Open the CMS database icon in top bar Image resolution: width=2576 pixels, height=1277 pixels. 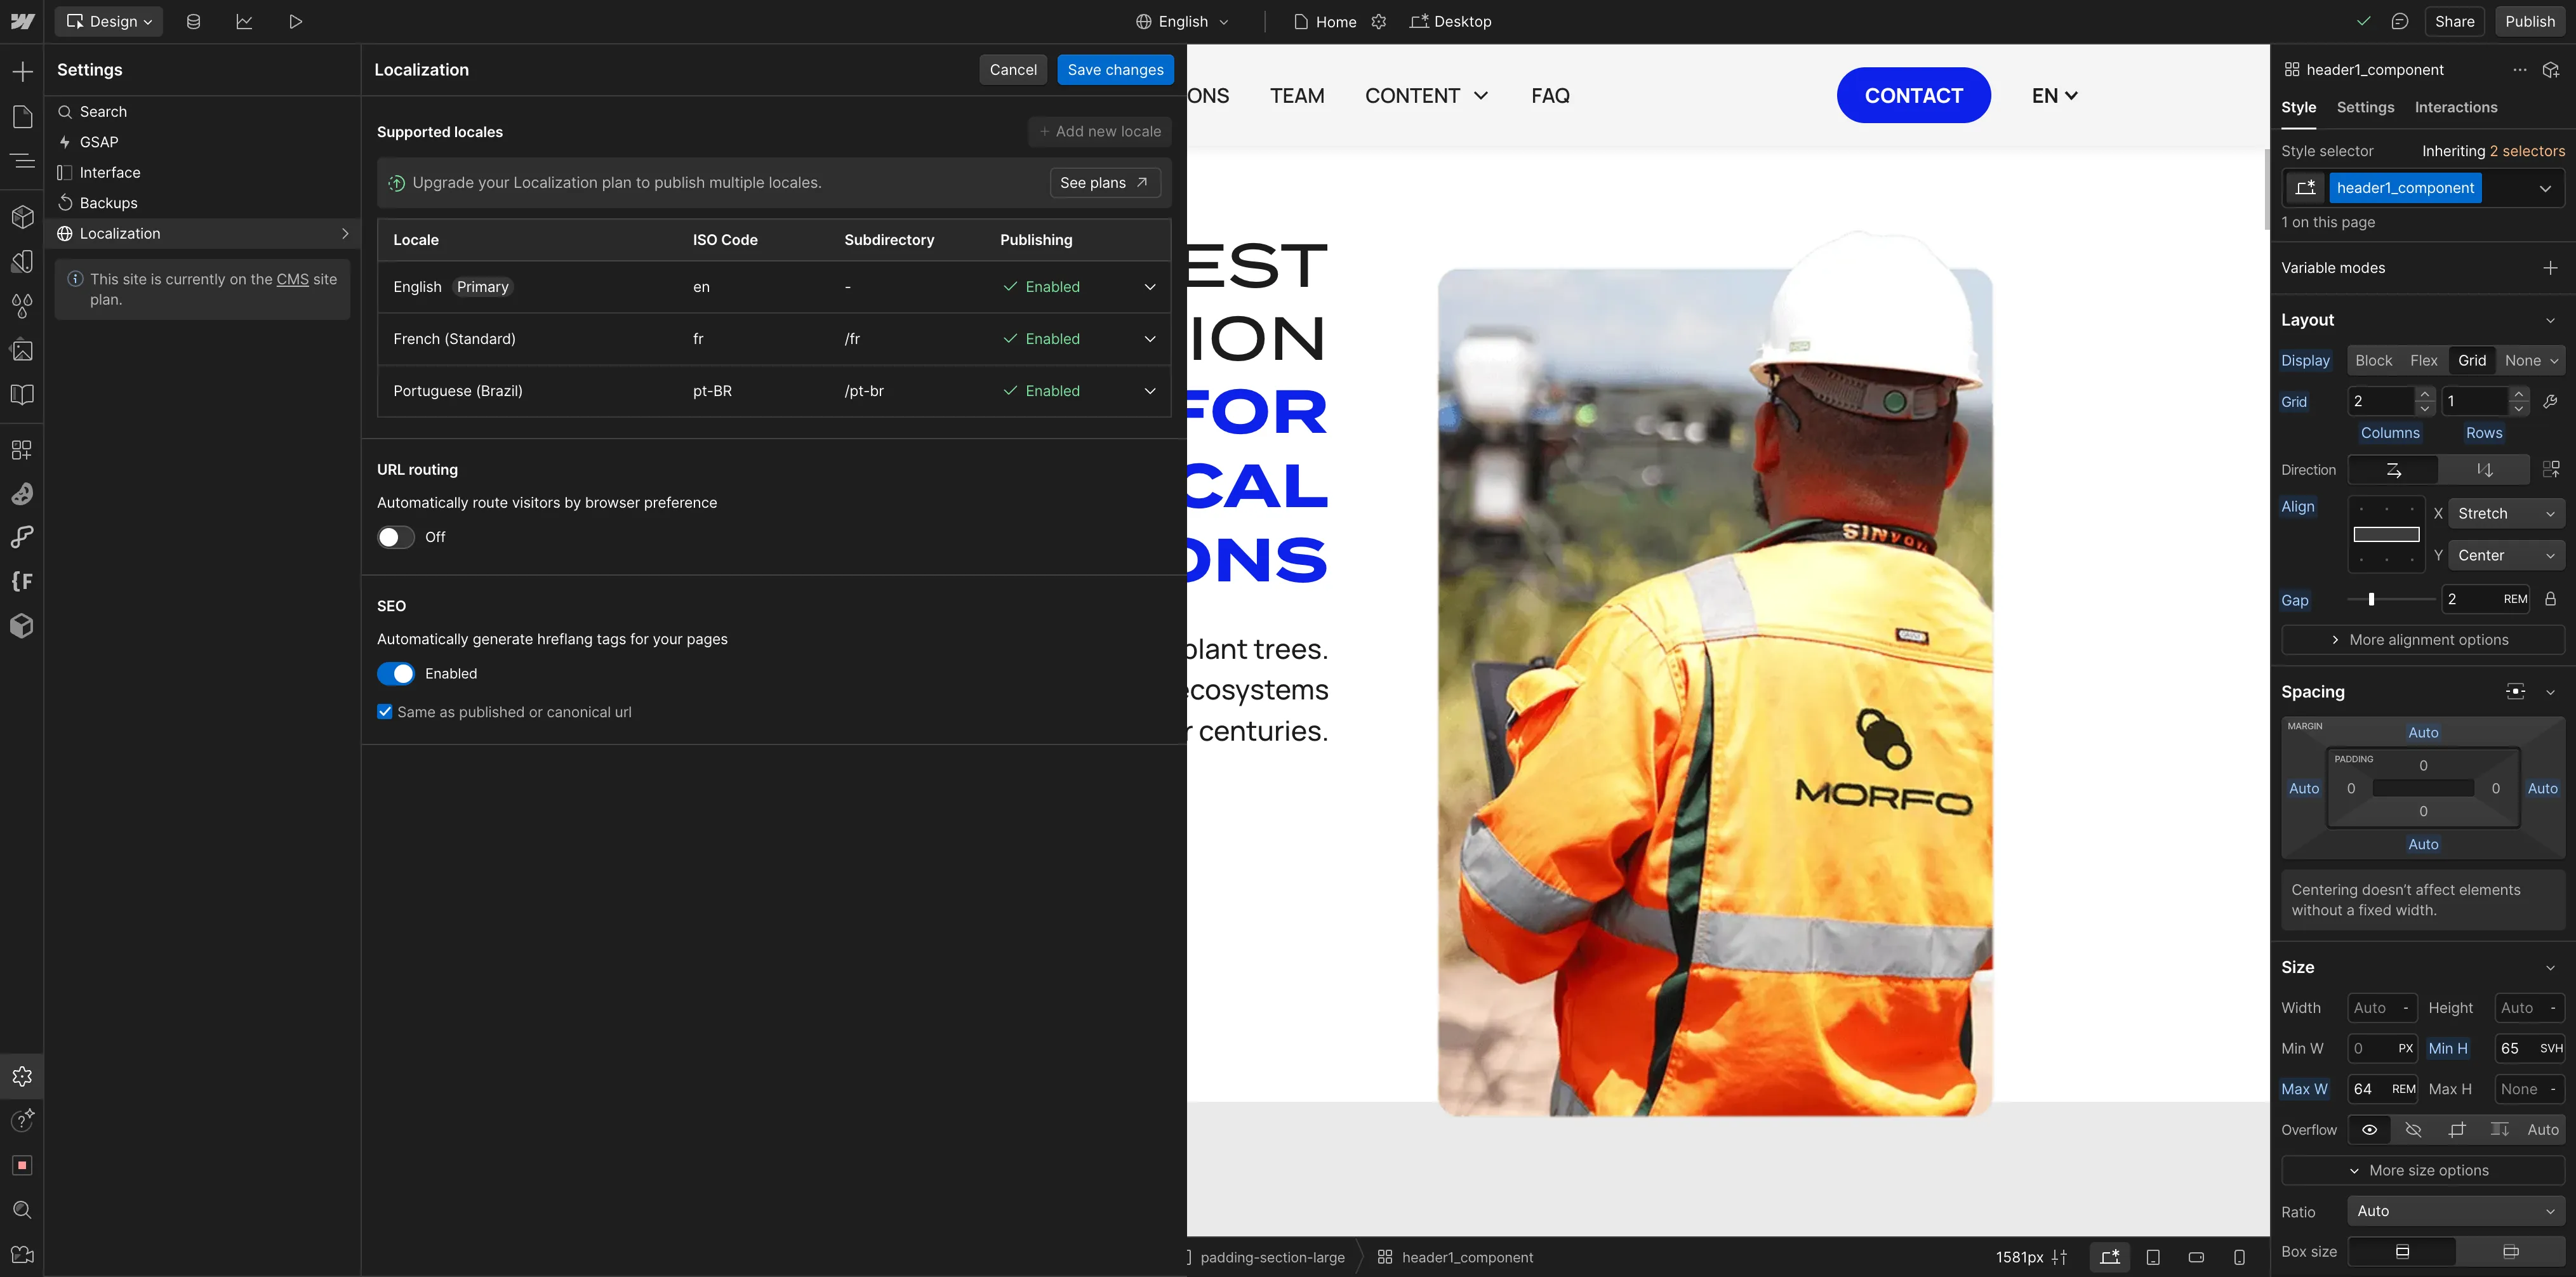(x=193, y=21)
